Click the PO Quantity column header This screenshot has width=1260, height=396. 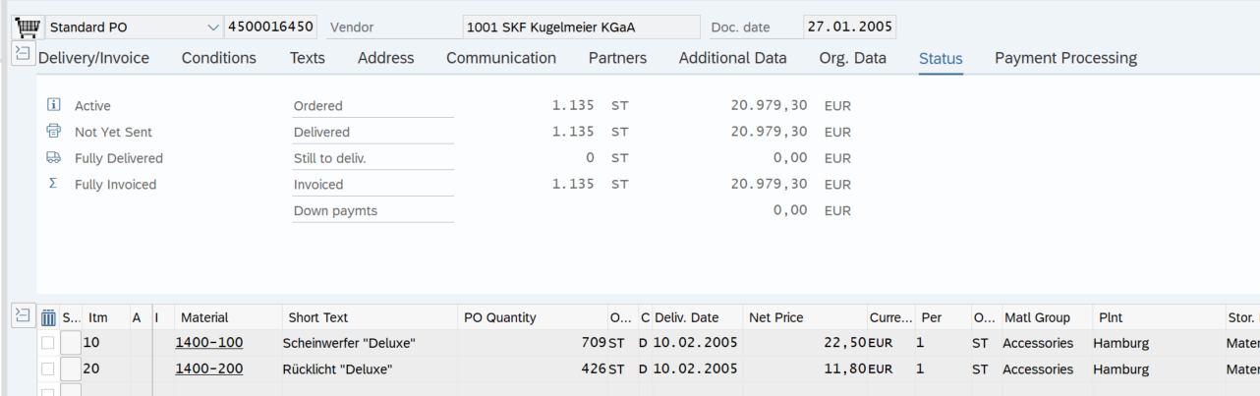point(500,317)
